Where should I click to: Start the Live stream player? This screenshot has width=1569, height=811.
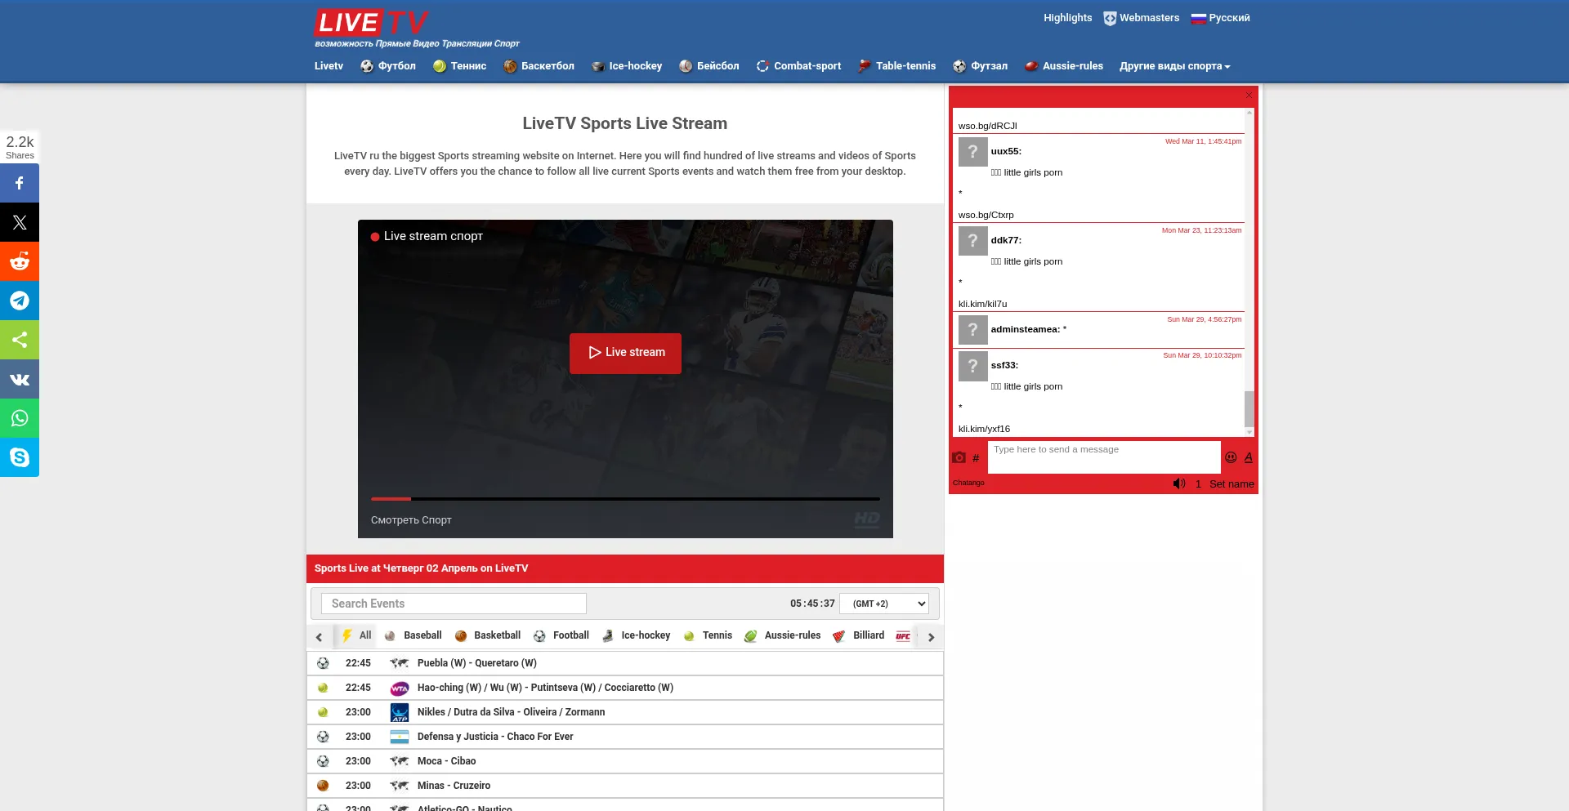point(625,353)
